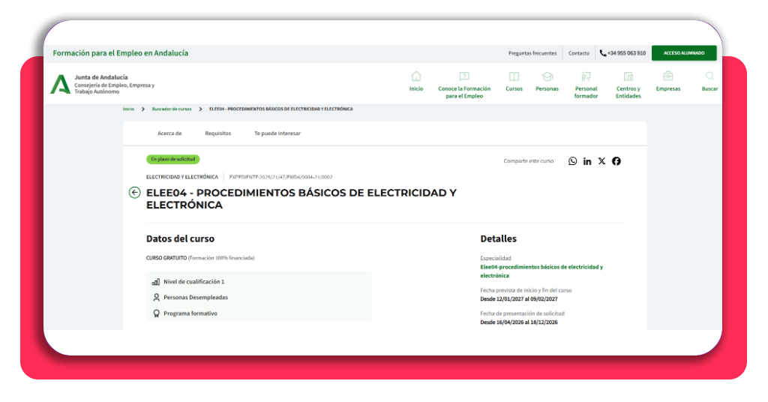Open the Te puede interesar tab
Image resolution: width=768 pixels, height=402 pixels.
[277, 133]
